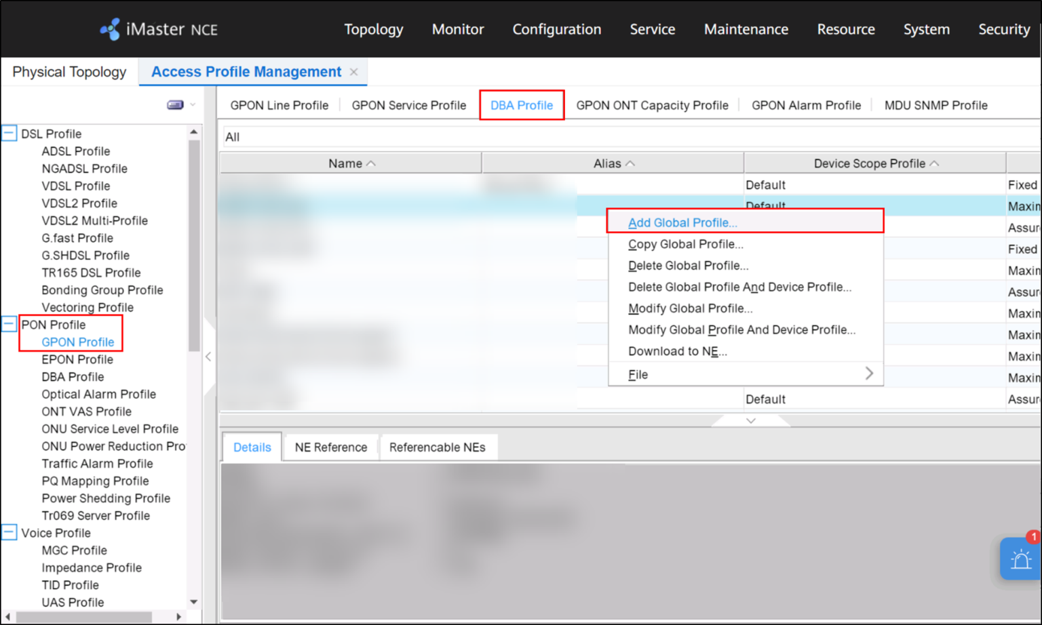Open the Maintenance menu

(x=746, y=29)
